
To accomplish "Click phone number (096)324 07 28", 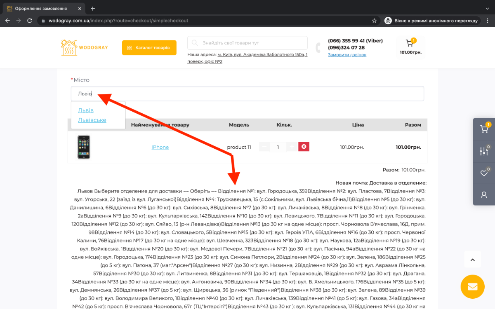I will tap(346, 48).
